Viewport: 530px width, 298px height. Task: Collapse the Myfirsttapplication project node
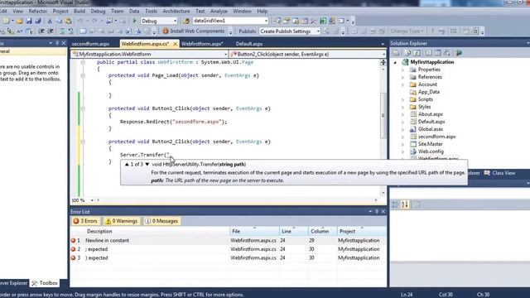(395, 62)
